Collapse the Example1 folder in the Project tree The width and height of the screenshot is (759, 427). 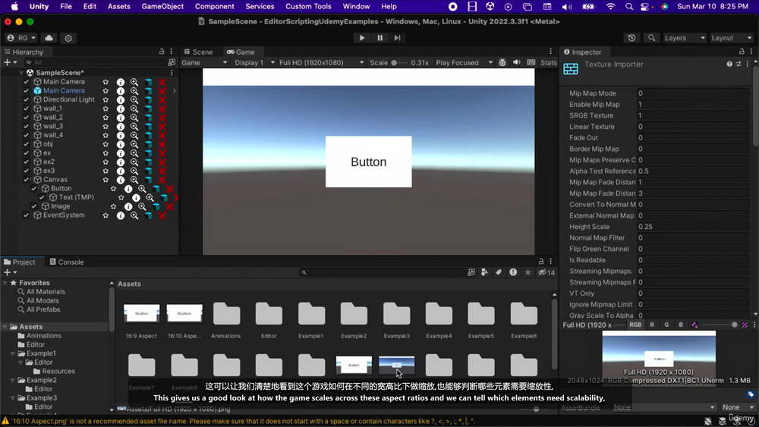13,353
